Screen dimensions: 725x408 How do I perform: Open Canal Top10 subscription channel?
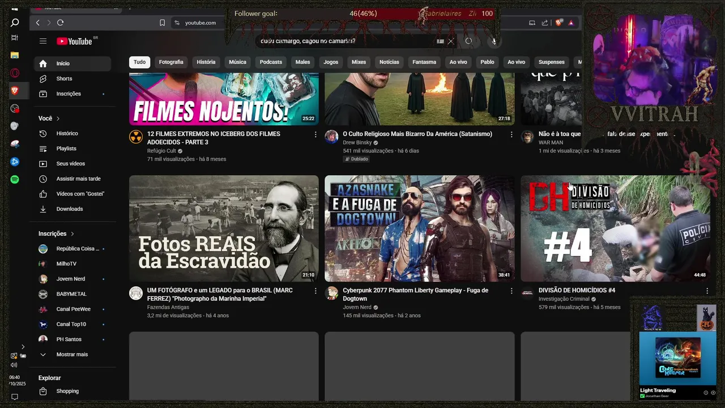[72, 324]
